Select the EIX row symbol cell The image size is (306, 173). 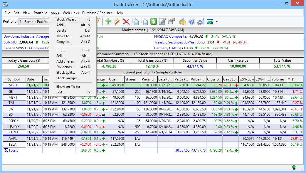[x=14, y=115]
